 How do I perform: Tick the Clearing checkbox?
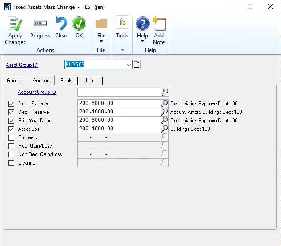coord(12,163)
